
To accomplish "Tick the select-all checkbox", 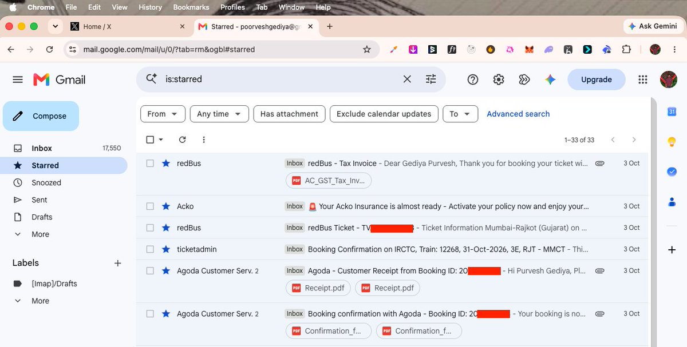I will coord(150,139).
